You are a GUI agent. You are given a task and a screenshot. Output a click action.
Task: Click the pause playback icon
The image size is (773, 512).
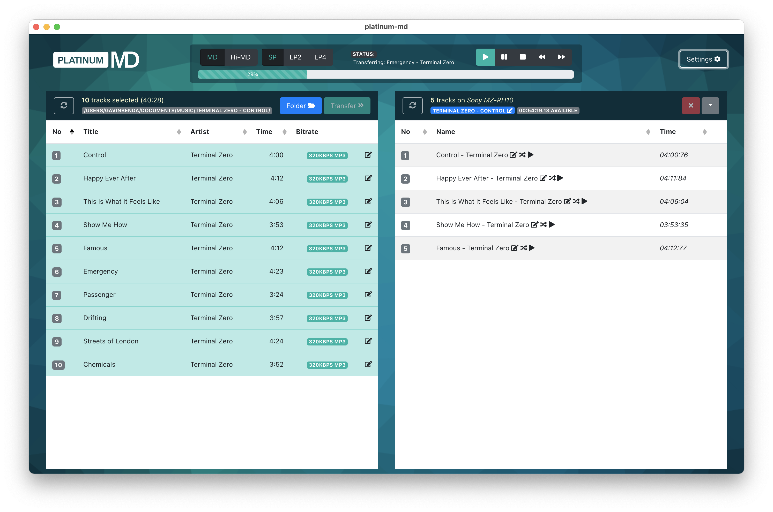(x=504, y=57)
